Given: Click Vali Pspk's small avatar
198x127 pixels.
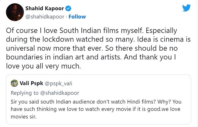Looking at the screenshot, I should (x=14, y=83).
